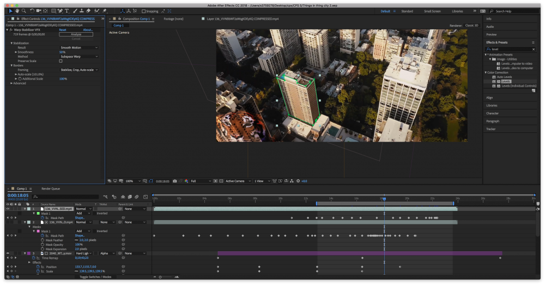Image resolution: width=545 pixels, height=285 pixels.
Task: Click the Analyze button
Action: coord(76,34)
